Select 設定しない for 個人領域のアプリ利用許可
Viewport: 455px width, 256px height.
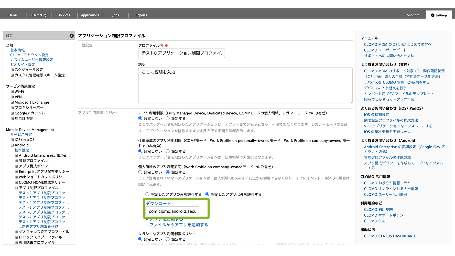140,172
